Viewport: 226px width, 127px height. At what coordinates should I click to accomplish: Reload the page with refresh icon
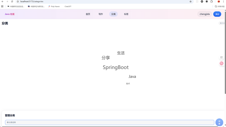click(12, 1)
